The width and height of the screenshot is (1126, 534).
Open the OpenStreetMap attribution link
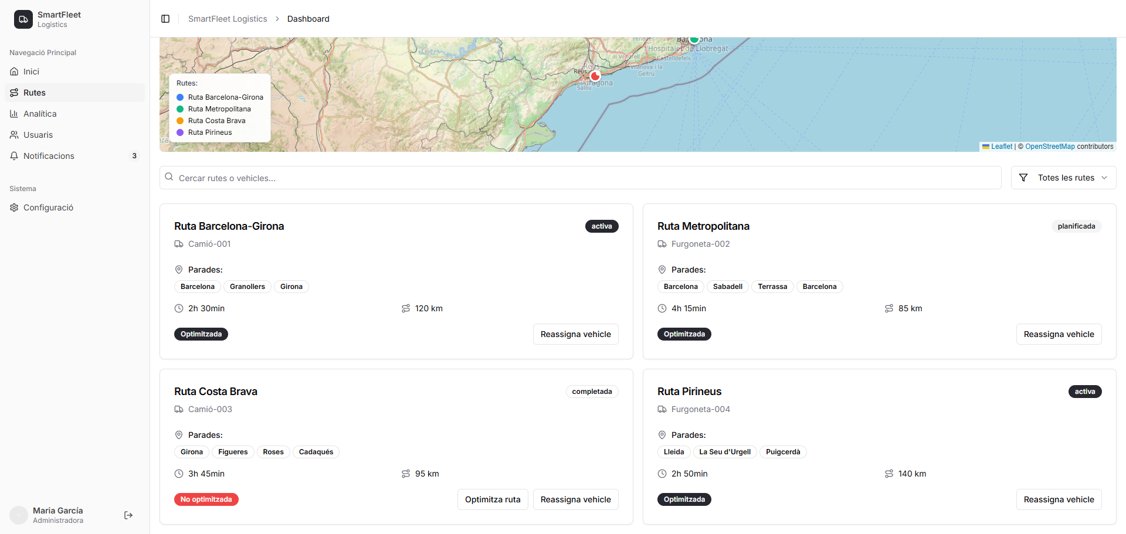pos(1050,147)
